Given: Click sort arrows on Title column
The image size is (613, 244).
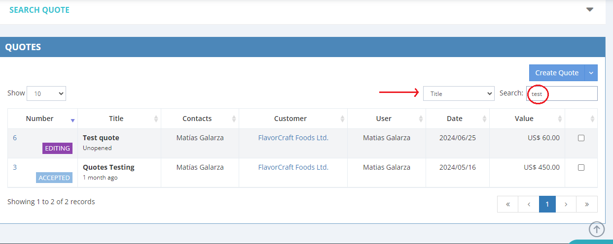Looking at the screenshot, I should [156, 119].
